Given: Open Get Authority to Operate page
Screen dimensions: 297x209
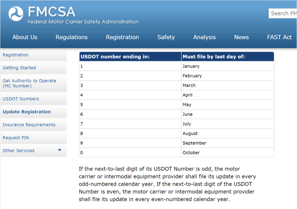Looking at the screenshot, I should coord(29,83).
